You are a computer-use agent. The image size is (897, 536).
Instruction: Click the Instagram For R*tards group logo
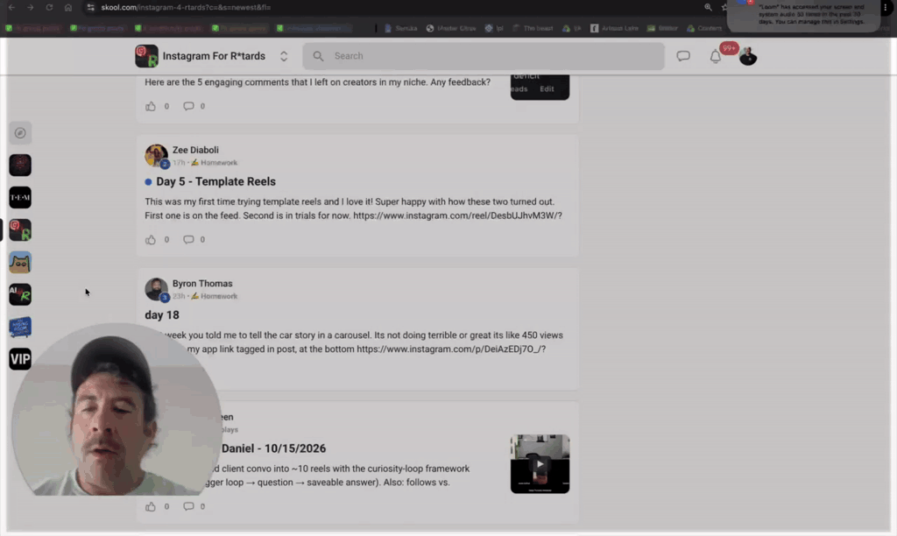(x=146, y=56)
